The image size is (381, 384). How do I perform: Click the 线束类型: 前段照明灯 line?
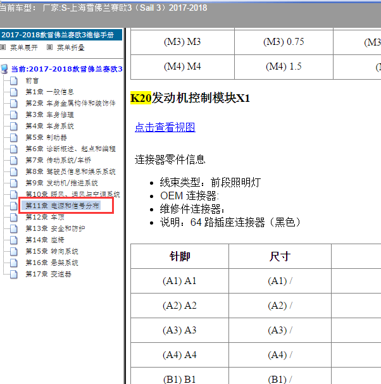pyautogui.click(x=210, y=182)
